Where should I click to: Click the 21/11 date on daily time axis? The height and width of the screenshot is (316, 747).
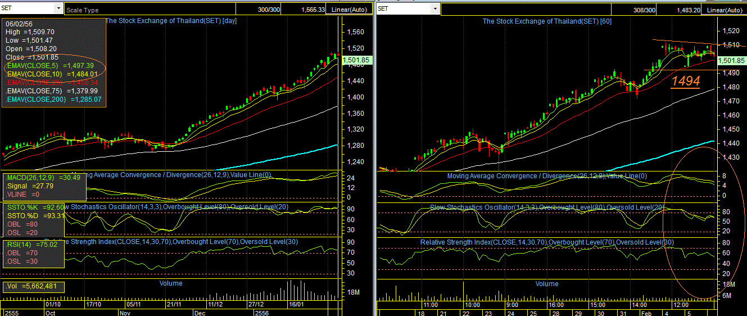tap(174, 304)
